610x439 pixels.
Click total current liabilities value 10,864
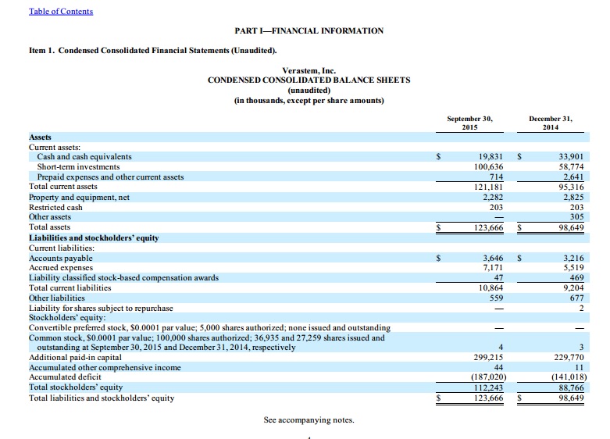490,288
